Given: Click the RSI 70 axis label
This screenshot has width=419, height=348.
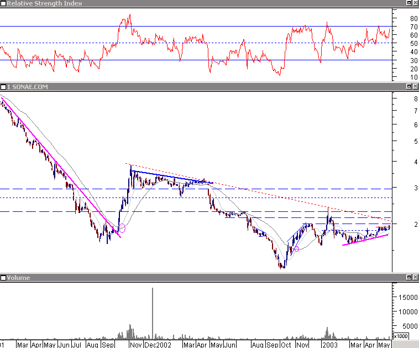Looking at the screenshot, I should [414, 27].
